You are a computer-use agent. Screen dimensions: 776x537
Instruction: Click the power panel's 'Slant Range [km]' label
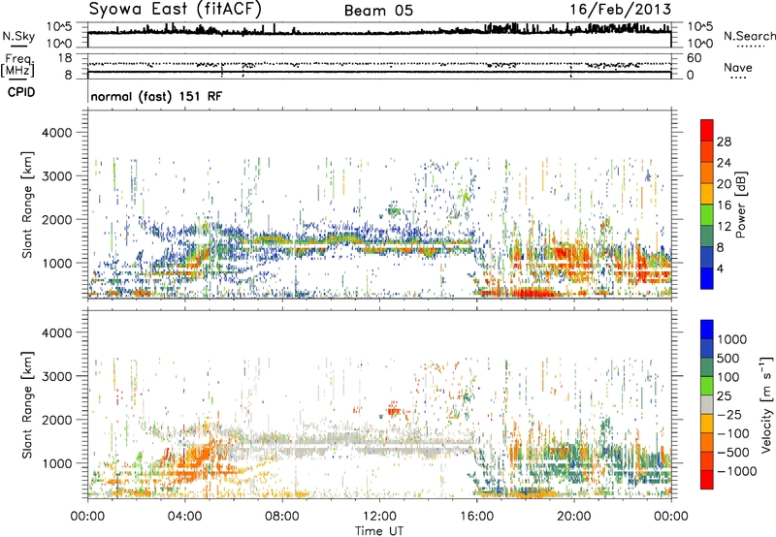27,205
